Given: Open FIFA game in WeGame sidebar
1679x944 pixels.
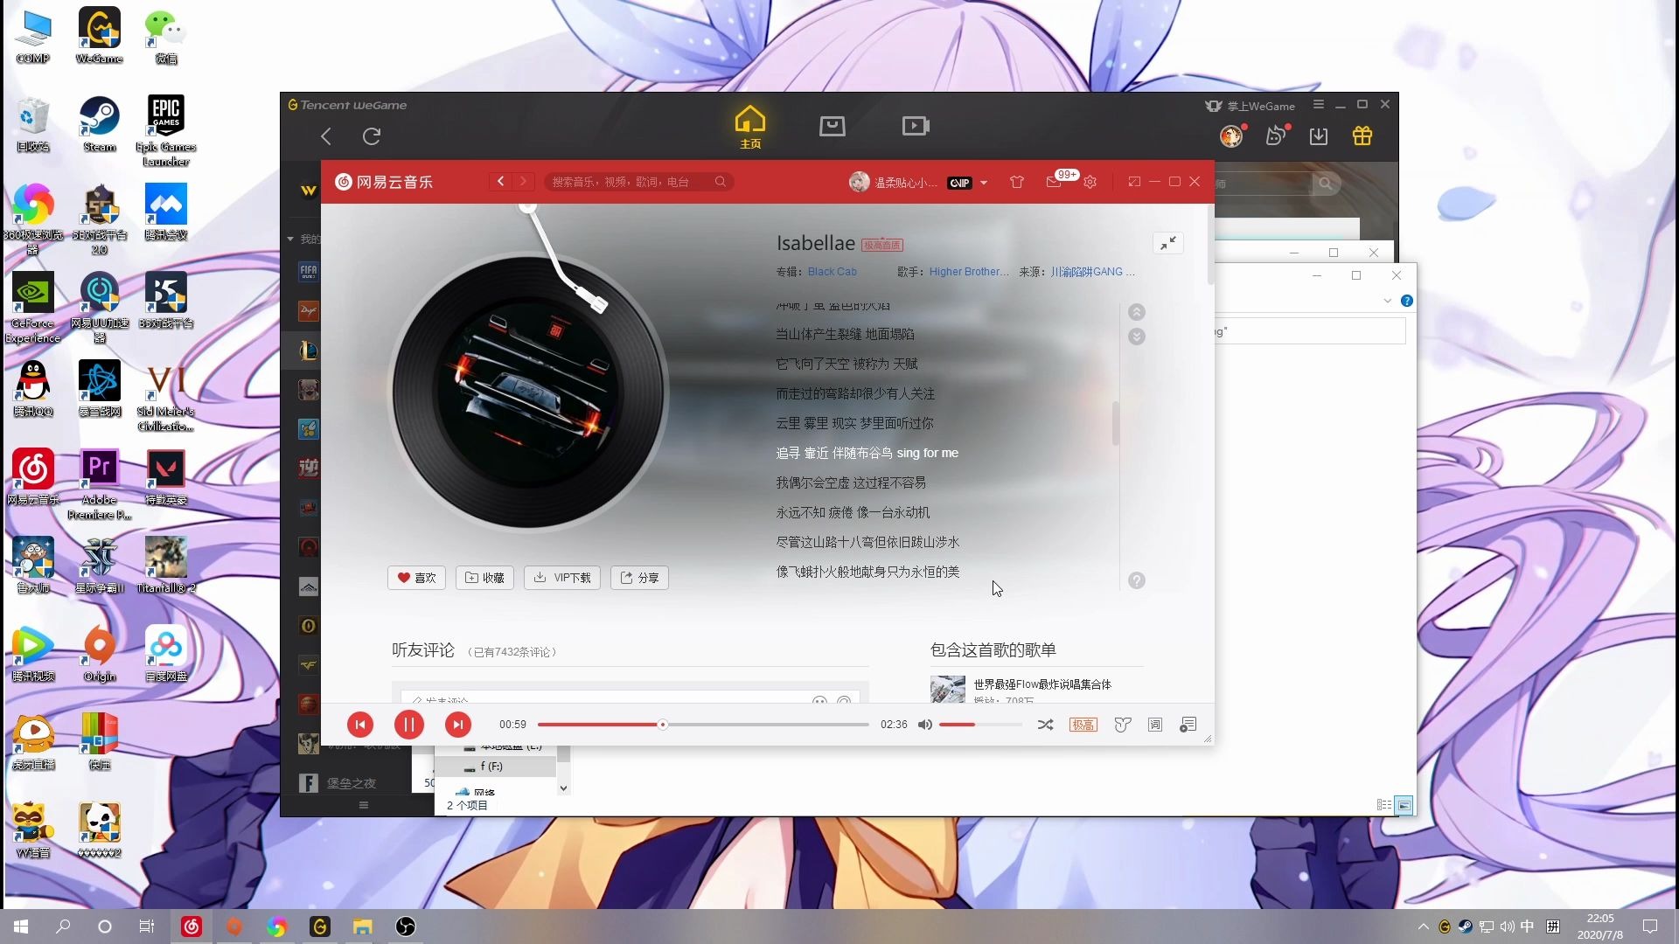Looking at the screenshot, I should [x=308, y=271].
